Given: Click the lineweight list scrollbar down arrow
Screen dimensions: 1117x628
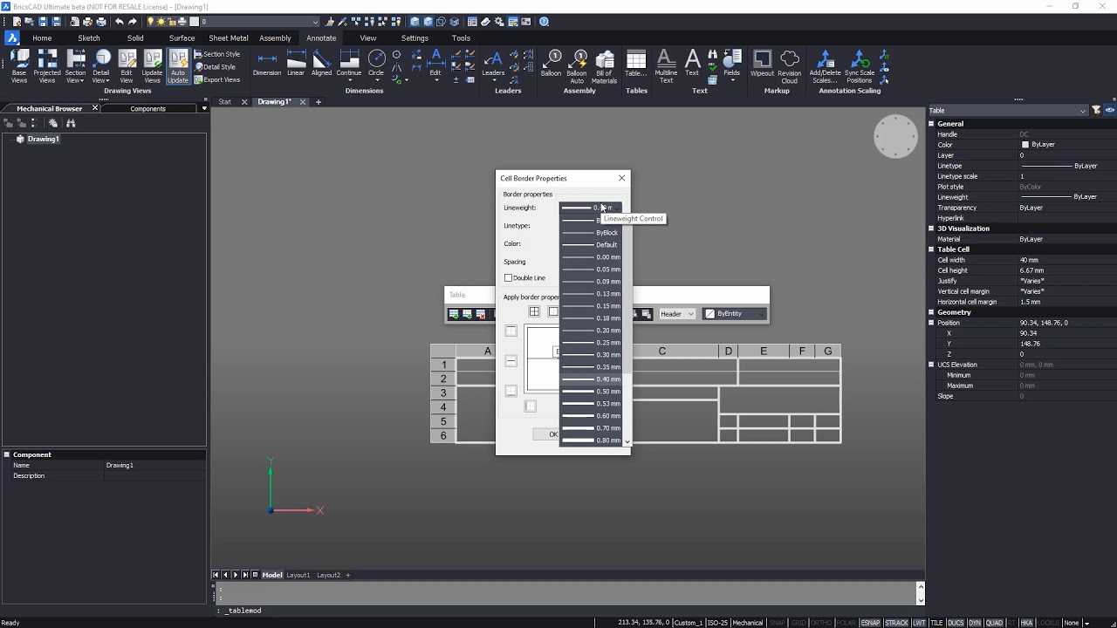Looking at the screenshot, I should click(627, 442).
